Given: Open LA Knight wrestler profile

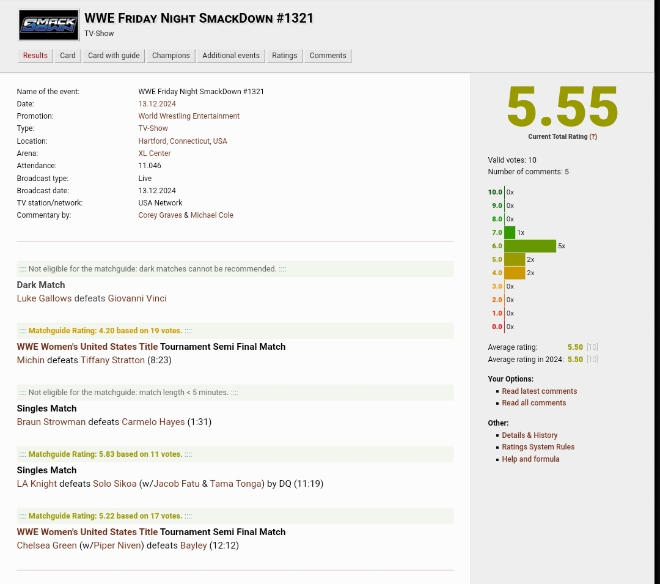Looking at the screenshot, I should (37, 483).
